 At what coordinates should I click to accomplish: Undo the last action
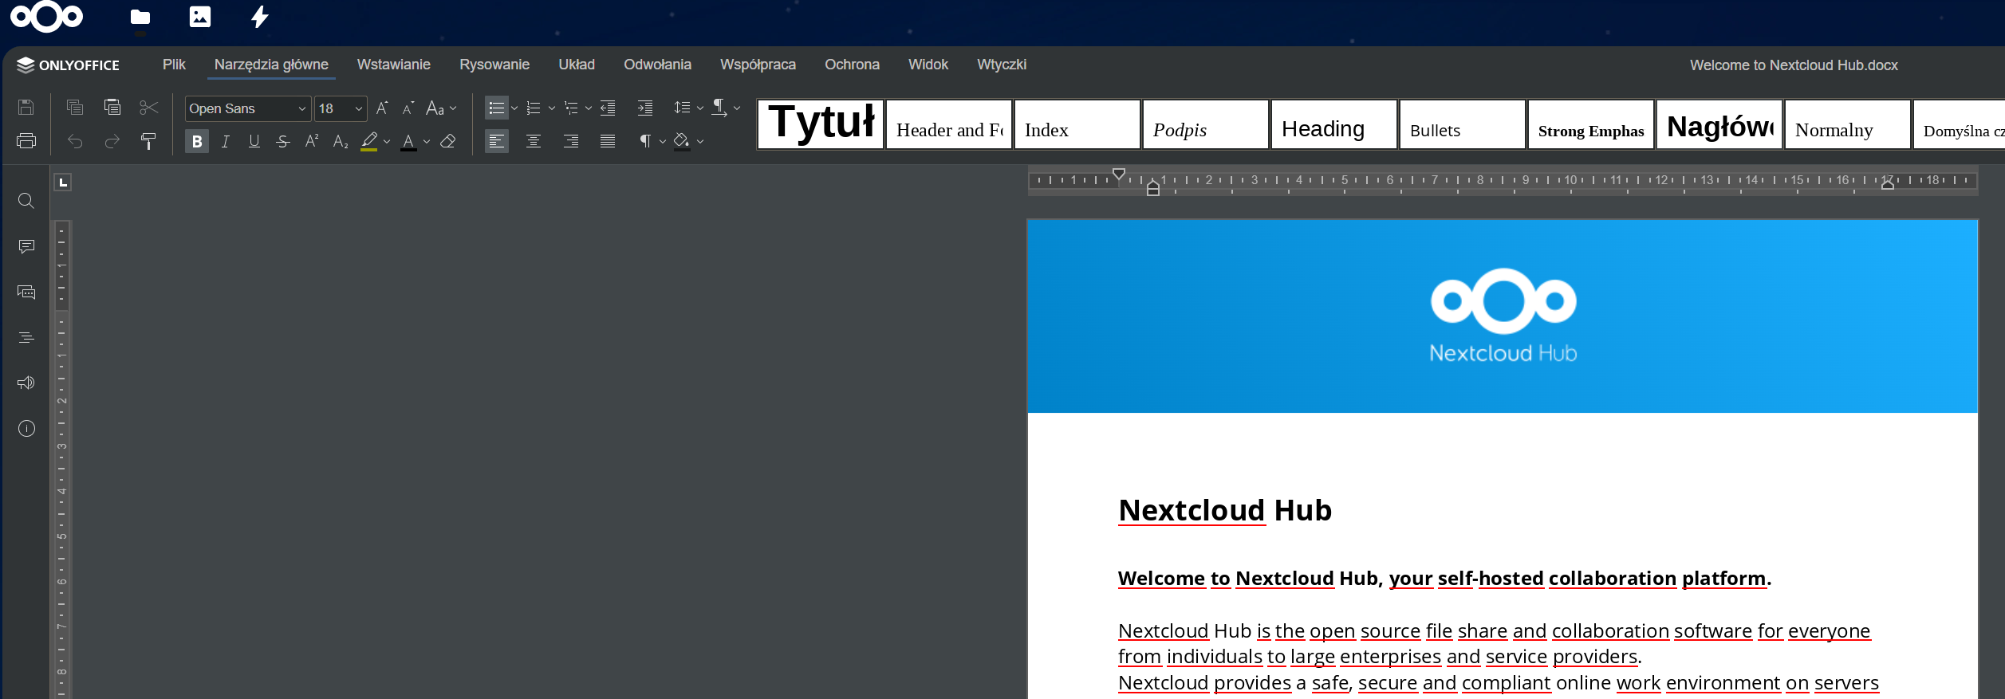(75, 141)
